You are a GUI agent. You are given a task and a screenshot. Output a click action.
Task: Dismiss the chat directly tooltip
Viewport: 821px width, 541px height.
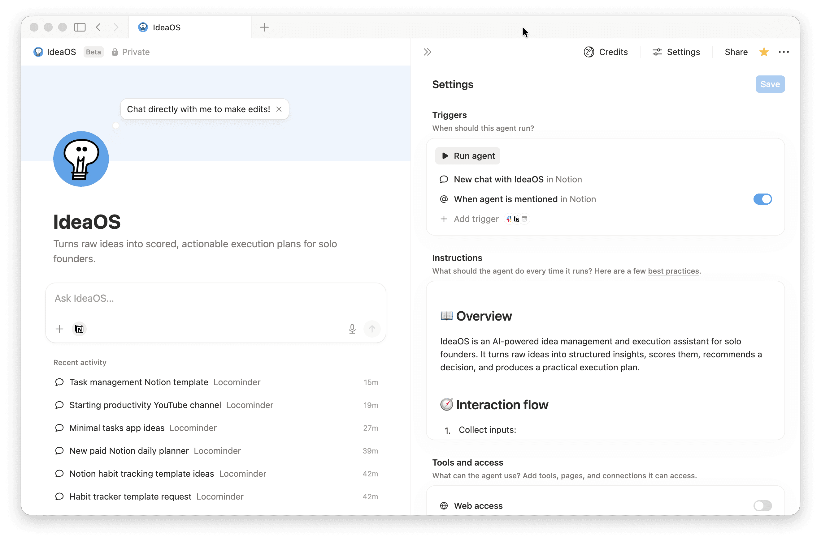click(x=279, y=109)
